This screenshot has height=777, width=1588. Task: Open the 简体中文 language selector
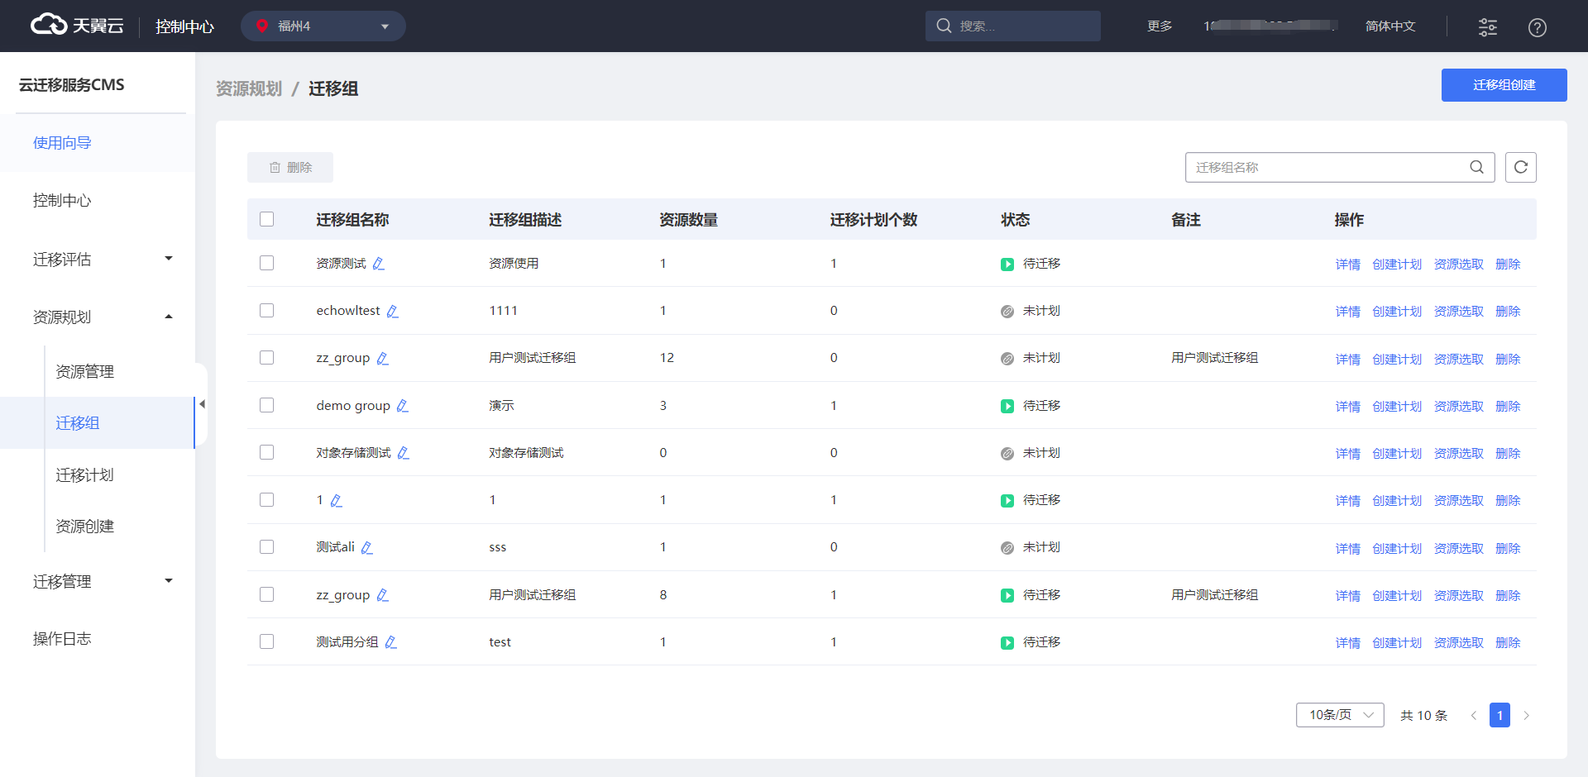click(x=1390, y=26)
